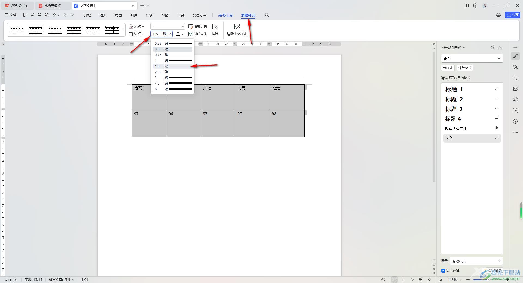The image size is (523, 283).
Task: Click the zoom out minus button
Action: point(468,279)
